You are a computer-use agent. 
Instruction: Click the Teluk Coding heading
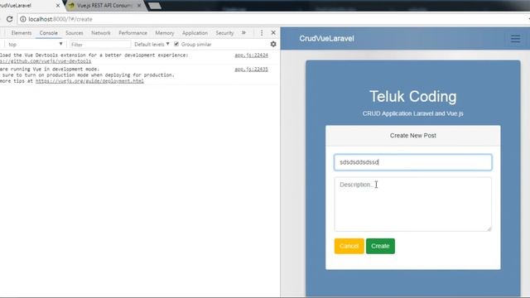(x=413, y=97)
